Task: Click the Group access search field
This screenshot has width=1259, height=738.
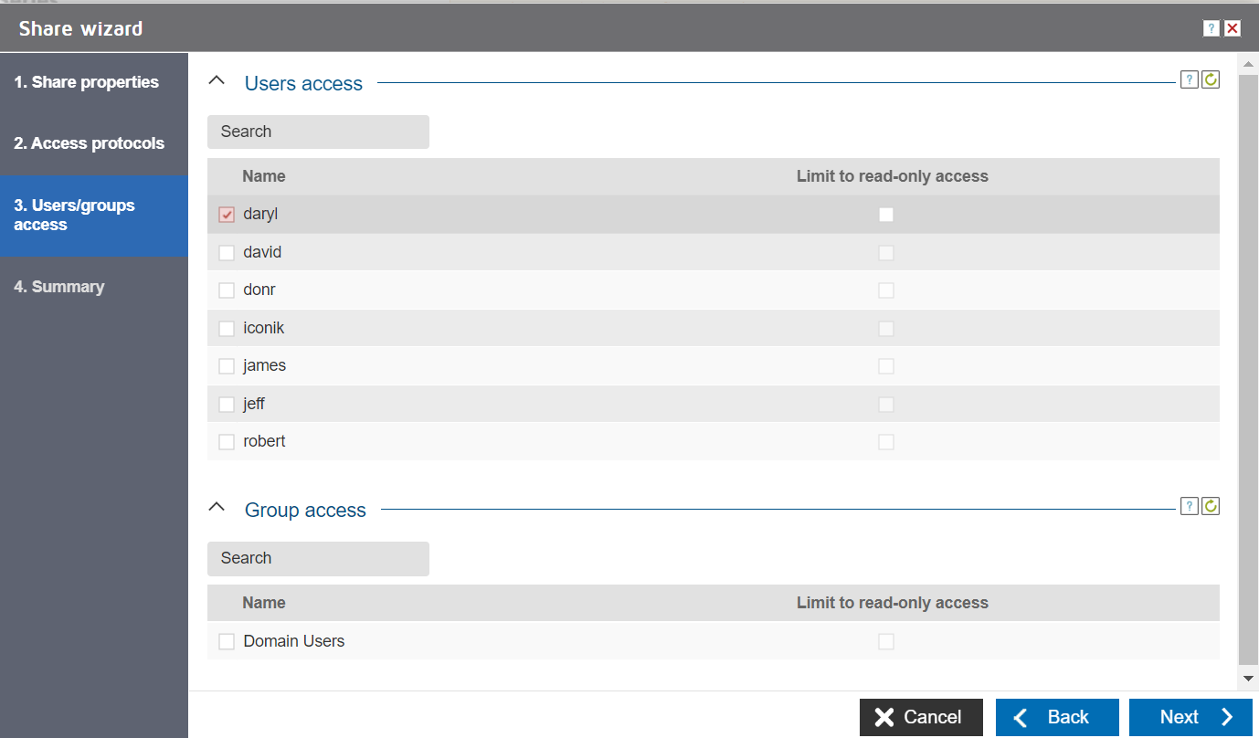Action: 318,558
